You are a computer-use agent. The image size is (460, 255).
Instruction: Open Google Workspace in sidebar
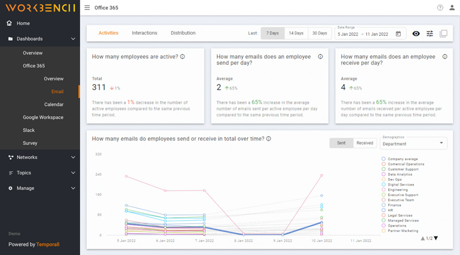click(43, 118)
